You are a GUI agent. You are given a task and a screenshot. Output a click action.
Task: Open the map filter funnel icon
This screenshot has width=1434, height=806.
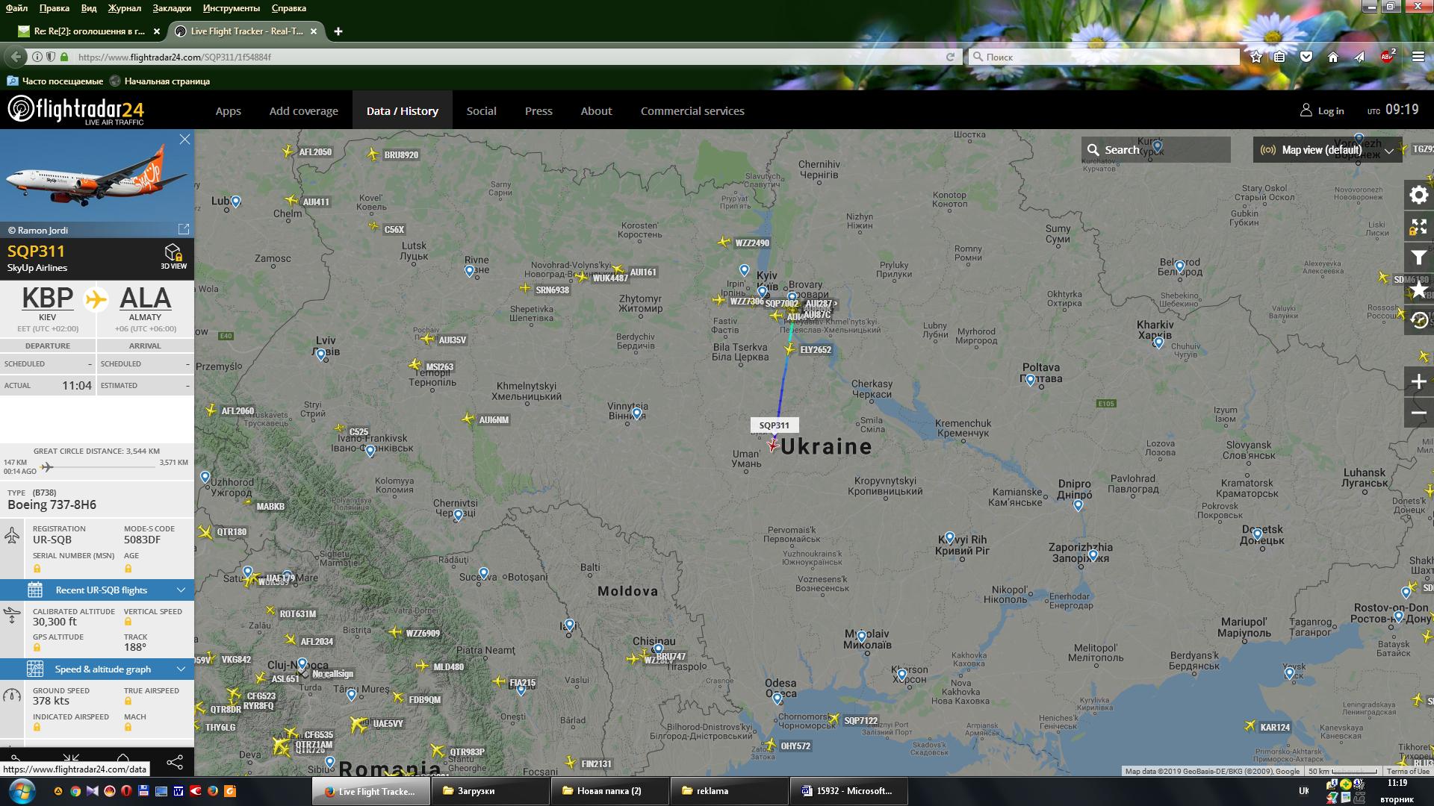(1418, 258)
